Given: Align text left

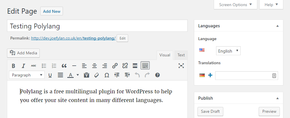Looking at the screenshot, I should coord(84,66).
